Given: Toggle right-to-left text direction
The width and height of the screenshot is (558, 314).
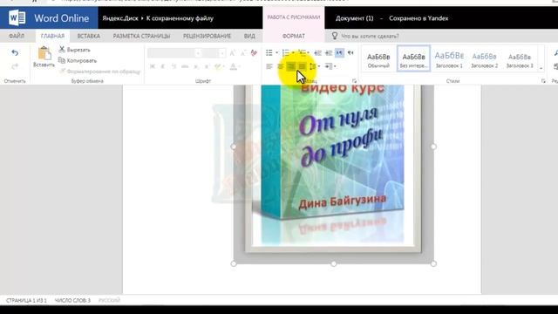Looking at the screenshot, I should tap(350, 52).
